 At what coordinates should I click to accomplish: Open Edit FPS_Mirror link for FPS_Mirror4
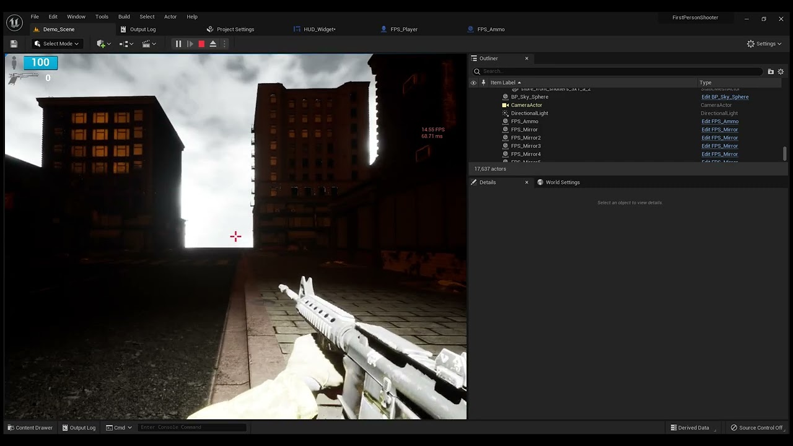pos(719,154)
